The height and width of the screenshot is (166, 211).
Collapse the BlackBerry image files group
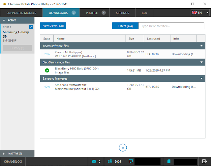(201, 62)
